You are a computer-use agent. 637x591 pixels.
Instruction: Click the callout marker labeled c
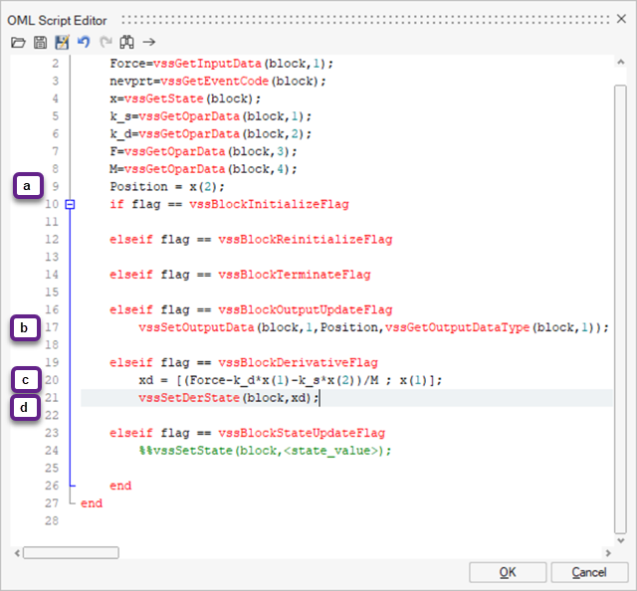click(x=27, y=379)
